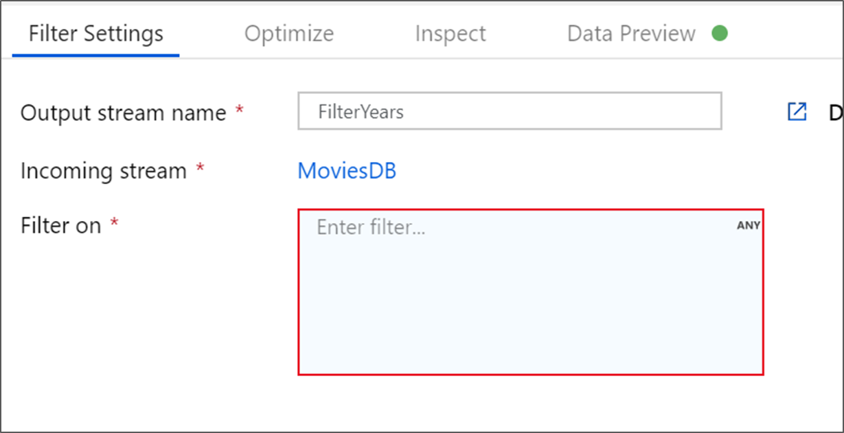Select the pop-out launch icon beside FilterYears
The width and height of the screenshot is (844, 433).
coord(795,111)
